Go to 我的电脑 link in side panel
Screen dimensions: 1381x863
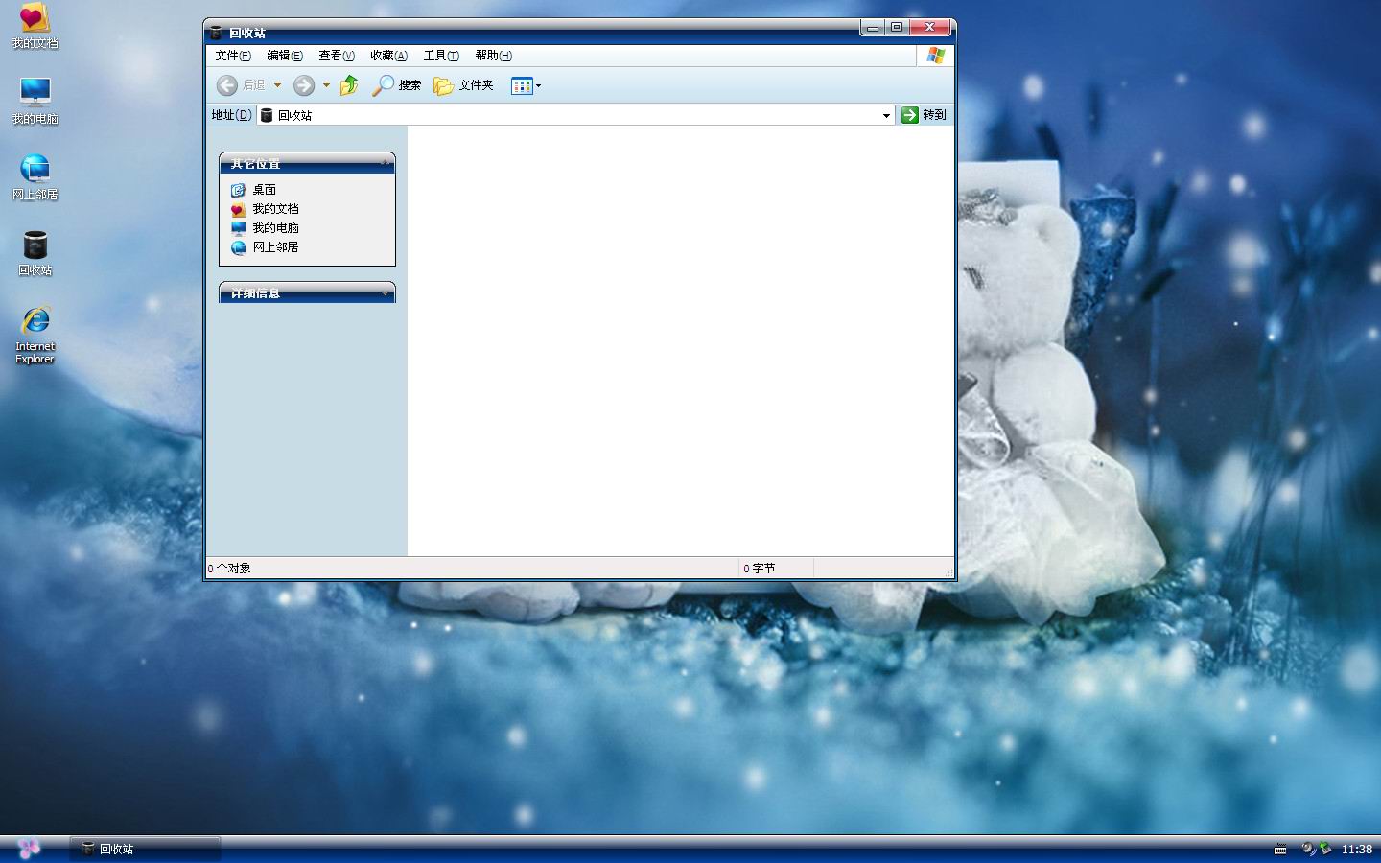tap(266, 228)
